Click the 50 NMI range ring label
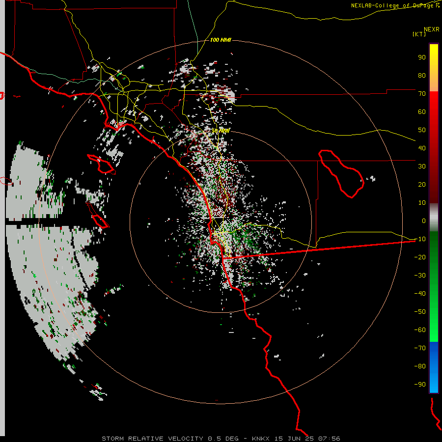 [x=221, y=131]
